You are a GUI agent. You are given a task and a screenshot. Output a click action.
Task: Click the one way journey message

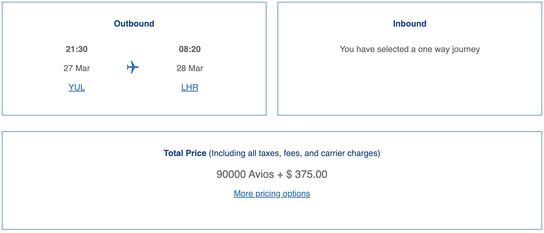pos(410,49)
